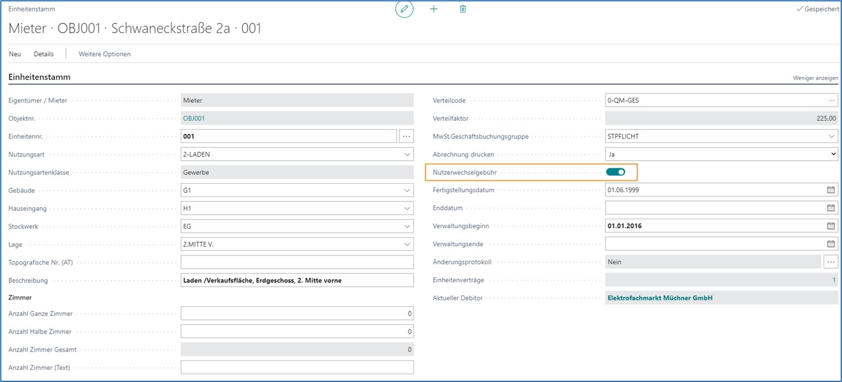Viewport: 842px width, 382px height.
Task: Open Elektrofachmarkt Müchner GmbH debtor link
Action: 660,298
